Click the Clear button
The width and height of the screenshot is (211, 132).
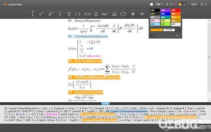(194, 5)
